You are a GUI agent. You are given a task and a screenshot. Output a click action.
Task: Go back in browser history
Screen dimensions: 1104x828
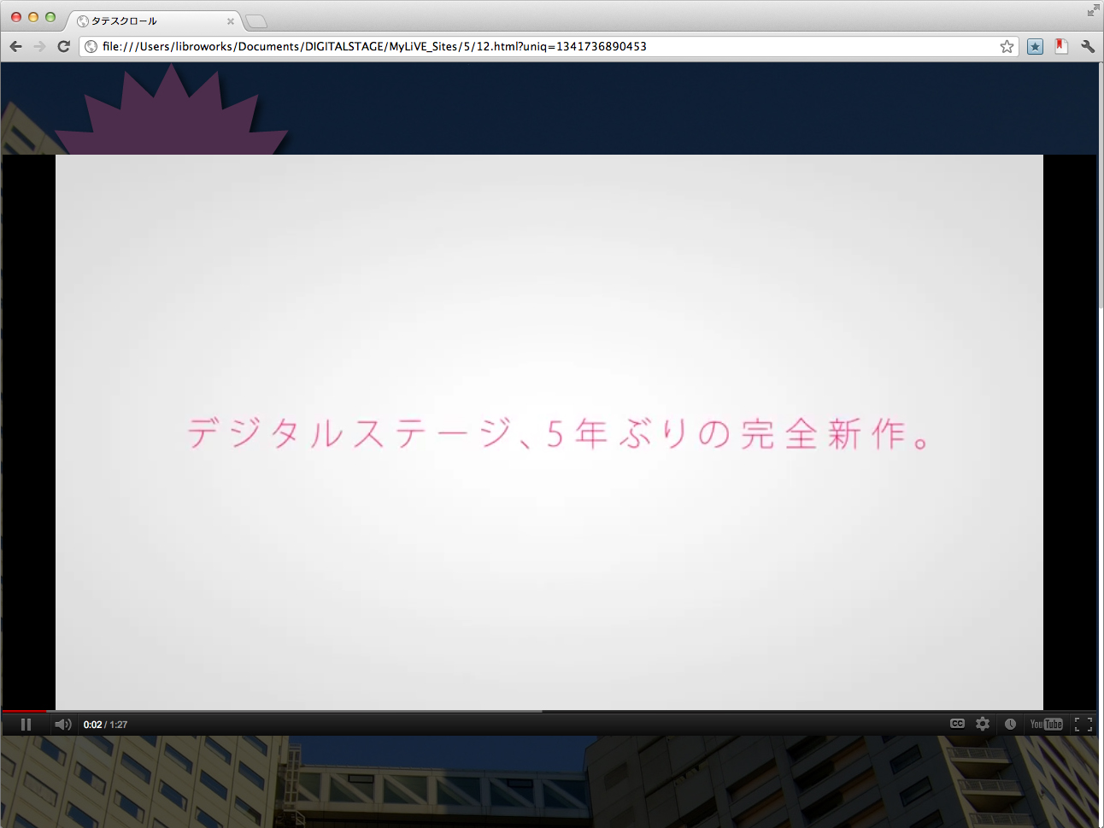click(15, 46)
